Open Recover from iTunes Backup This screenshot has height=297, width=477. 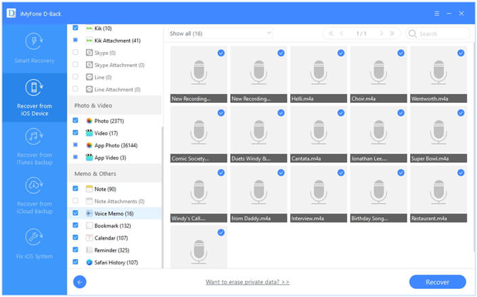(x=34, y=146)
